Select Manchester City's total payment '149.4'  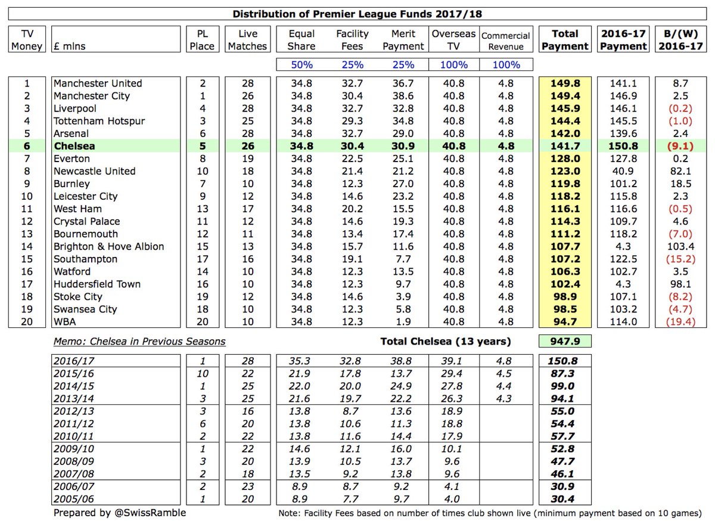[x=564, y=96]
